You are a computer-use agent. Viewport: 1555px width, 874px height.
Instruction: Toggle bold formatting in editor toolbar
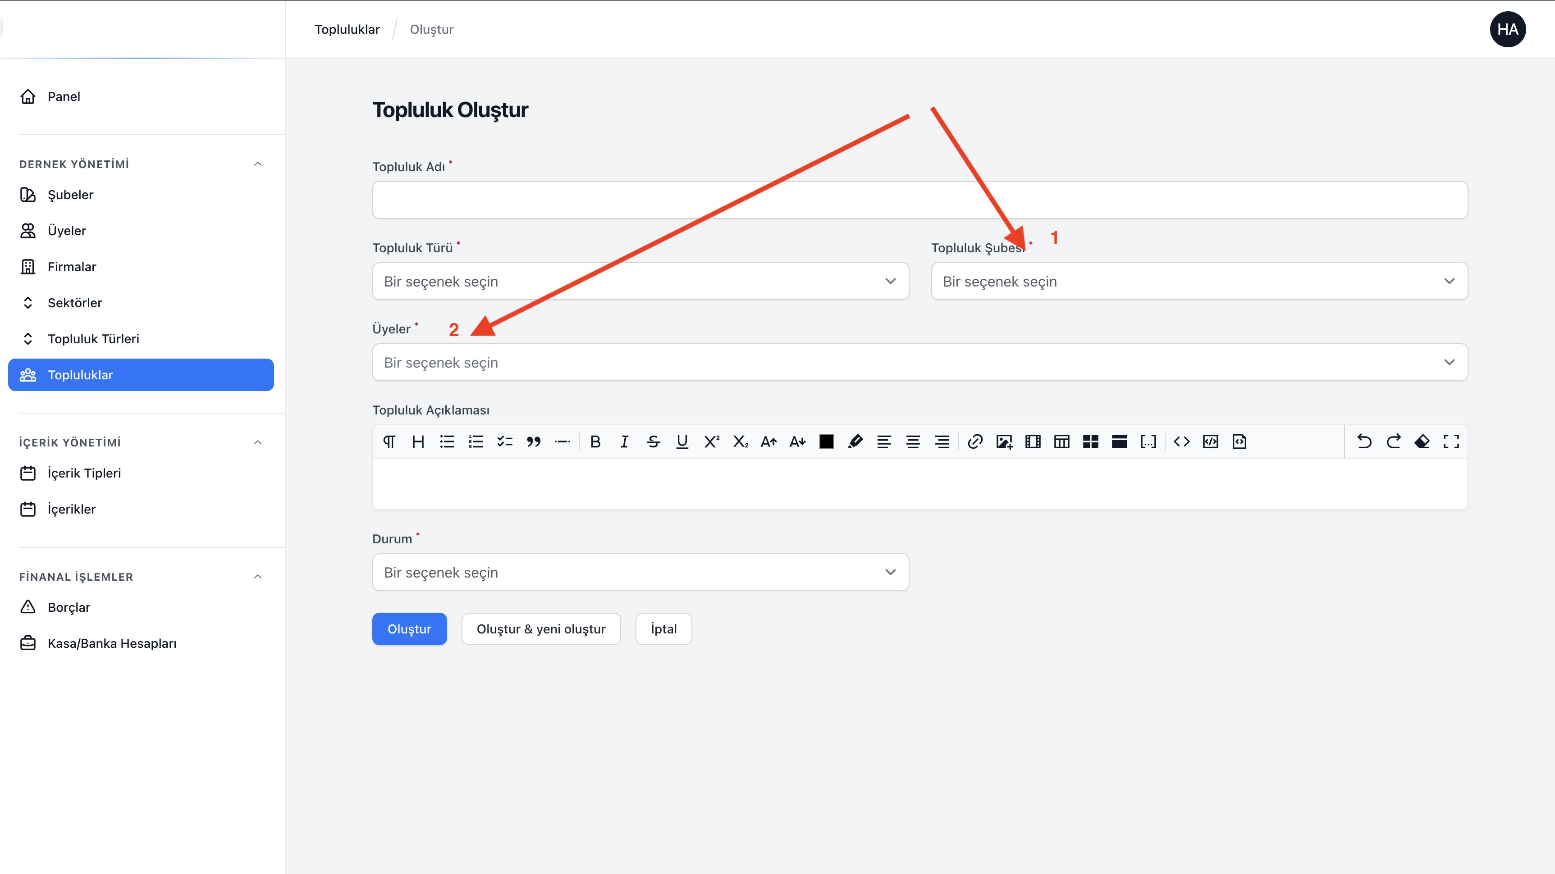pyautogui.click(x=595, y=442)
